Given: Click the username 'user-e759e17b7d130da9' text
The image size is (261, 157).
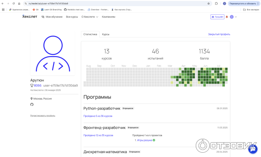Looking at the screenshot, I should coord(60,85).
